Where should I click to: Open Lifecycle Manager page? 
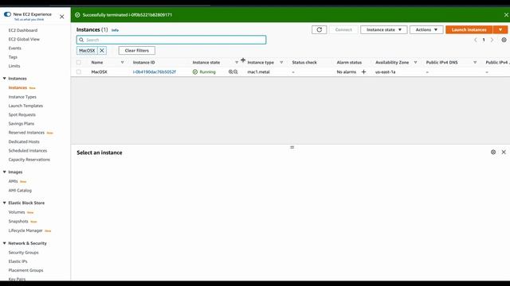pos(25,230)
